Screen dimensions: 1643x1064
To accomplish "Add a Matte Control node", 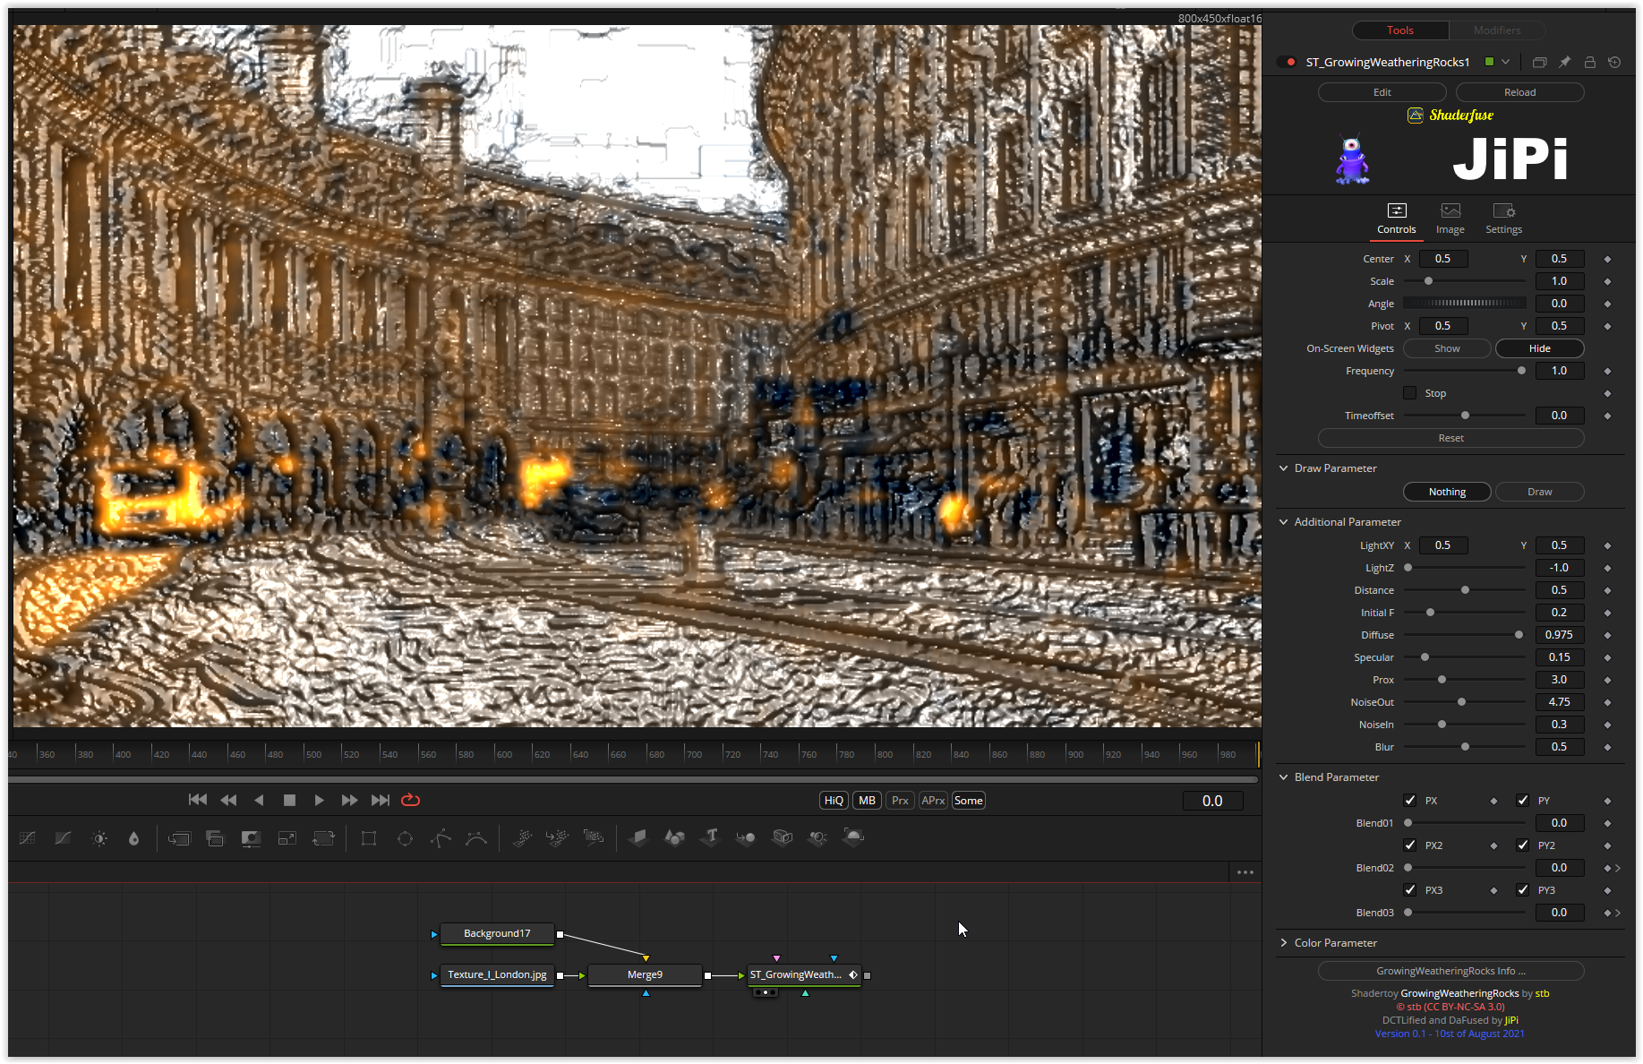I will (251, 838).
